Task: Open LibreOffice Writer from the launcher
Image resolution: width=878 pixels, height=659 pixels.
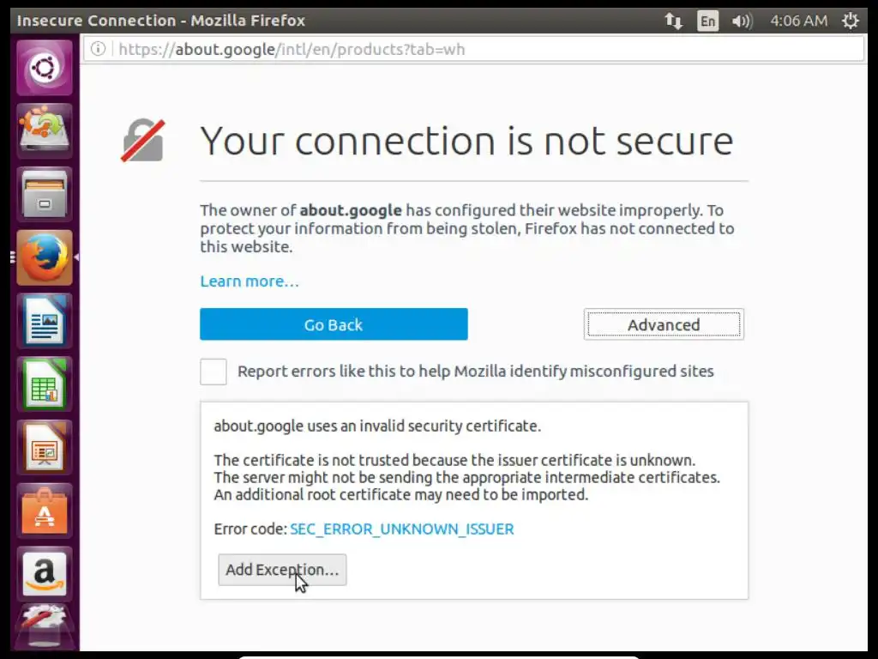Action: point(44,322)
